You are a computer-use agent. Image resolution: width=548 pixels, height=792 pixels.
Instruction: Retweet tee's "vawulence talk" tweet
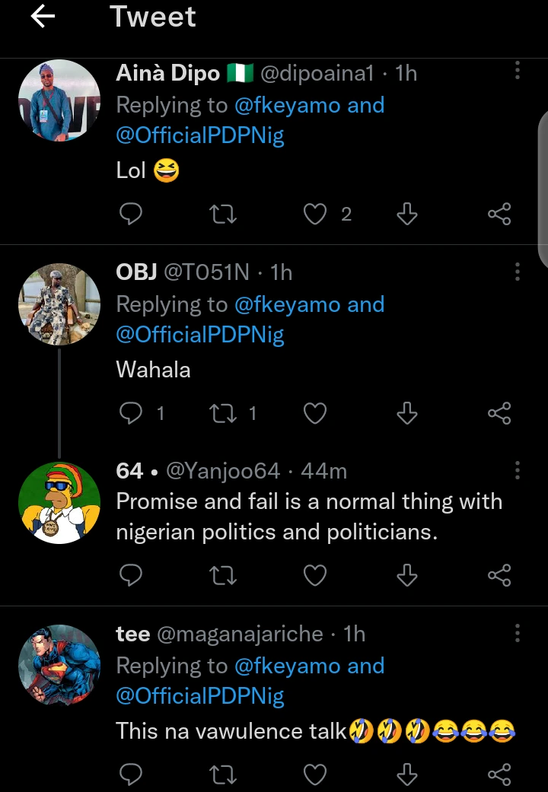[223, 775]
